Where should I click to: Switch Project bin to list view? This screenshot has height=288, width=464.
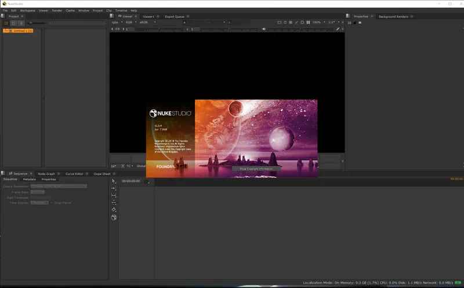tap(13, 23)
